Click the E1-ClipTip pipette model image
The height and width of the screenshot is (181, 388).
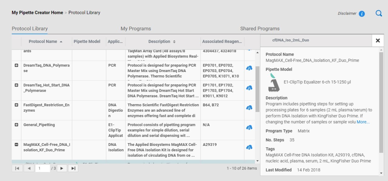coord(274,83)
